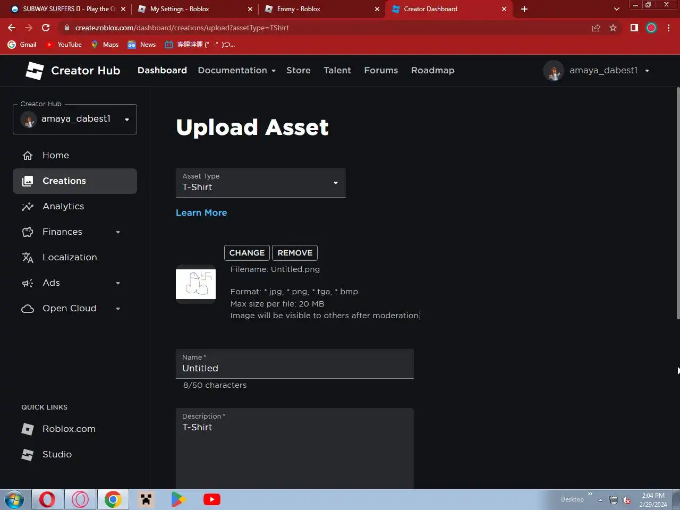The image size is (680, 510).
Task: Click the Chrome taskbar icon
Action: (x=113, y=500)
